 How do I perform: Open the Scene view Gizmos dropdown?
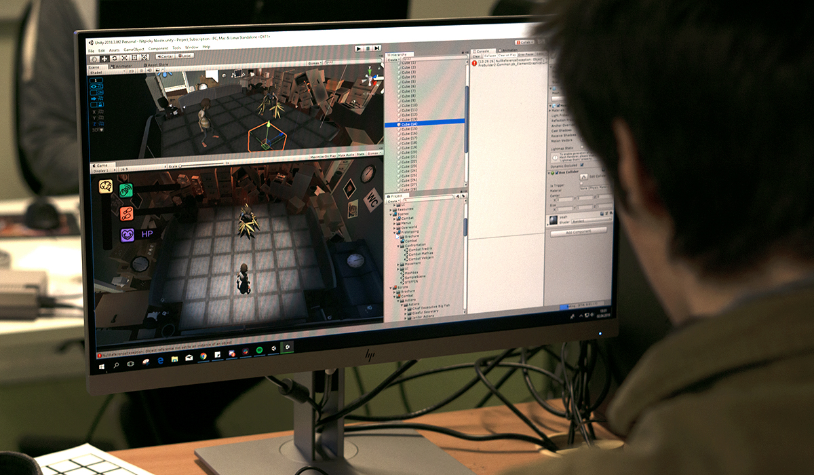click(315, 63)
